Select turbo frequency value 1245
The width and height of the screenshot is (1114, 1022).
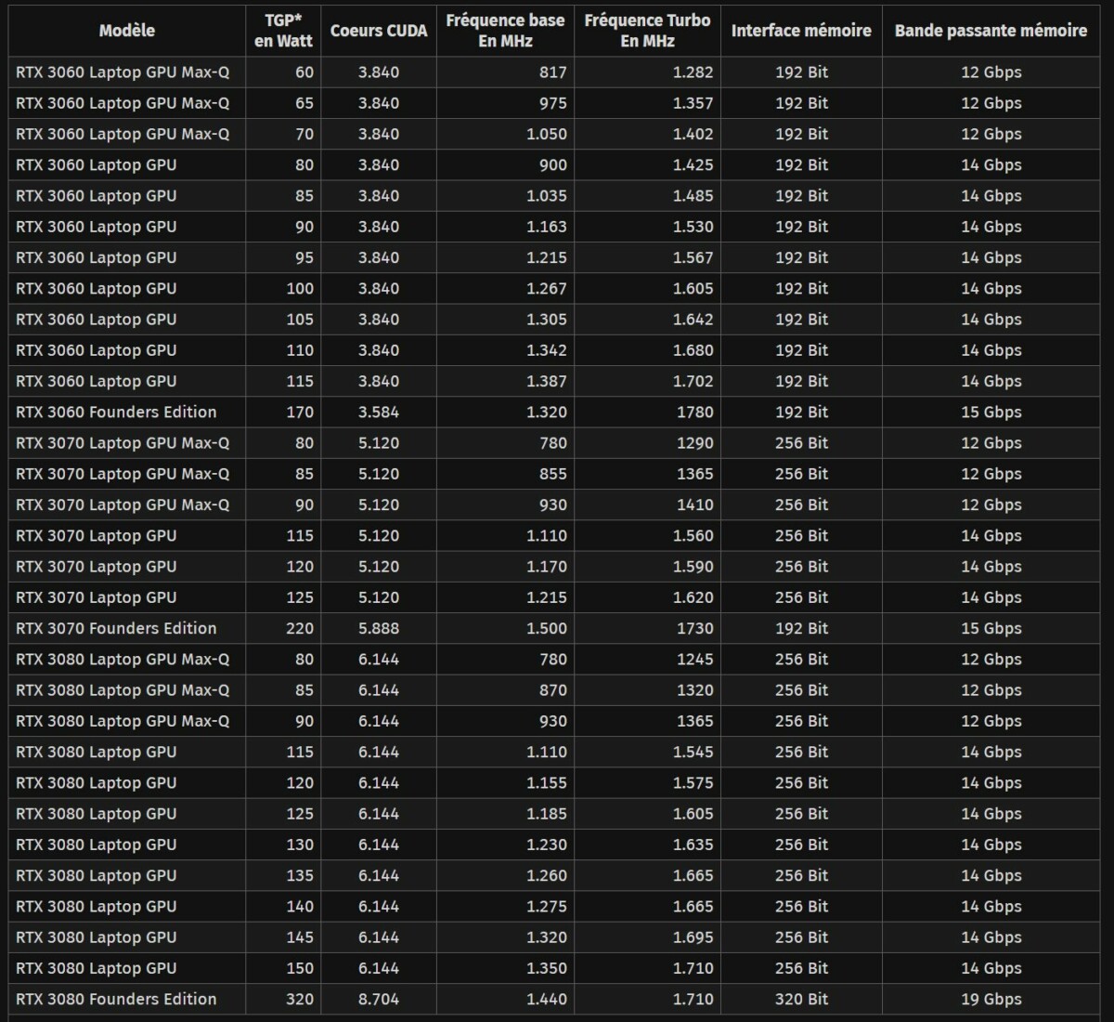click(x=695, y=659)
